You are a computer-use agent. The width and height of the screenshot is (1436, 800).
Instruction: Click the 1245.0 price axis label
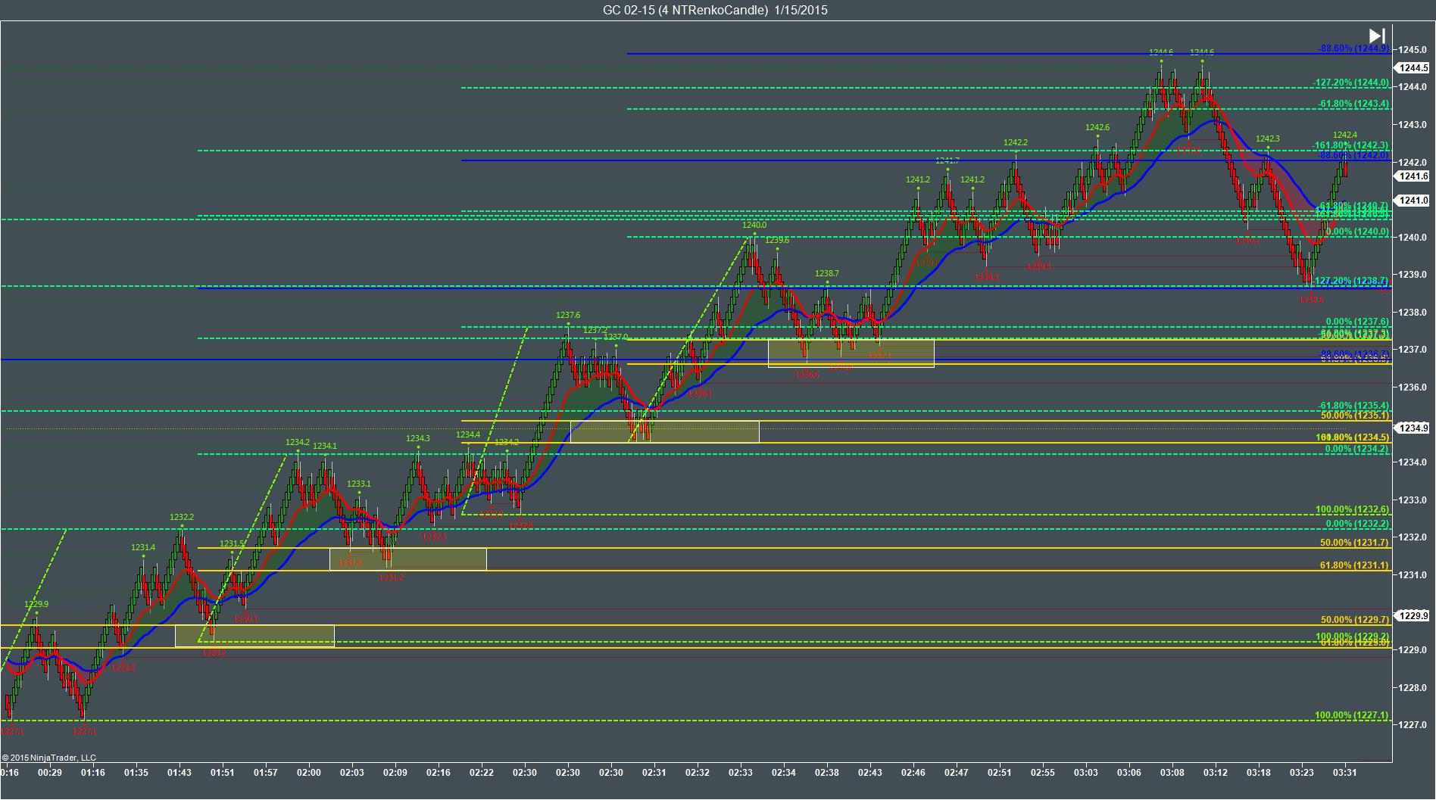pos(1413,49)
